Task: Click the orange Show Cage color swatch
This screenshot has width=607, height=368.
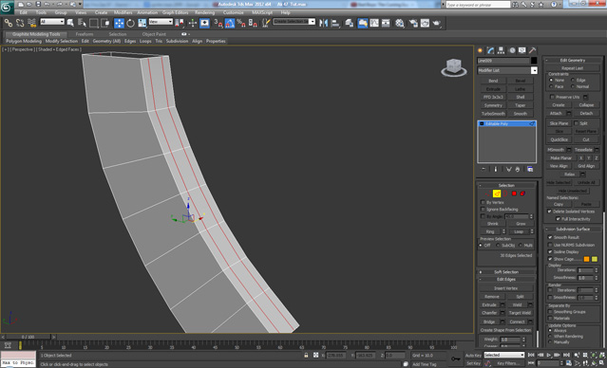Action: click(586, 259)
